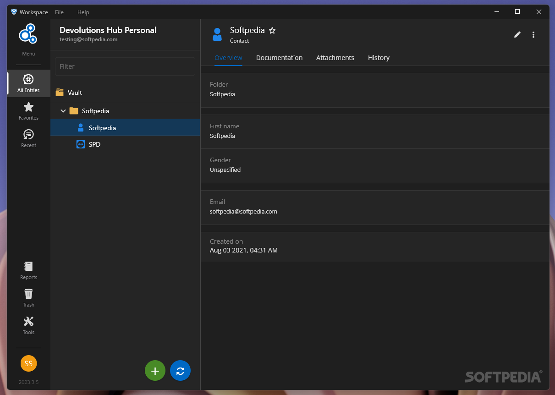
Task: Click the Contact type label
Action: pos(239,41)
